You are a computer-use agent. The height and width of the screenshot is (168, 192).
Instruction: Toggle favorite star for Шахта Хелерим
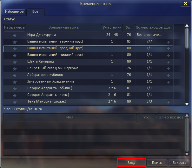pos(15,62)
